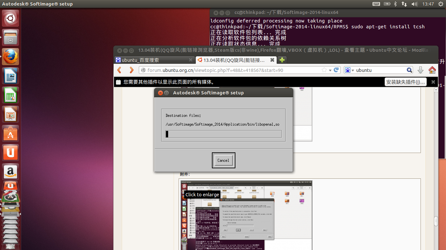Close the 13.04装机 forum tab
446x250 pixels.
(272, 60)
